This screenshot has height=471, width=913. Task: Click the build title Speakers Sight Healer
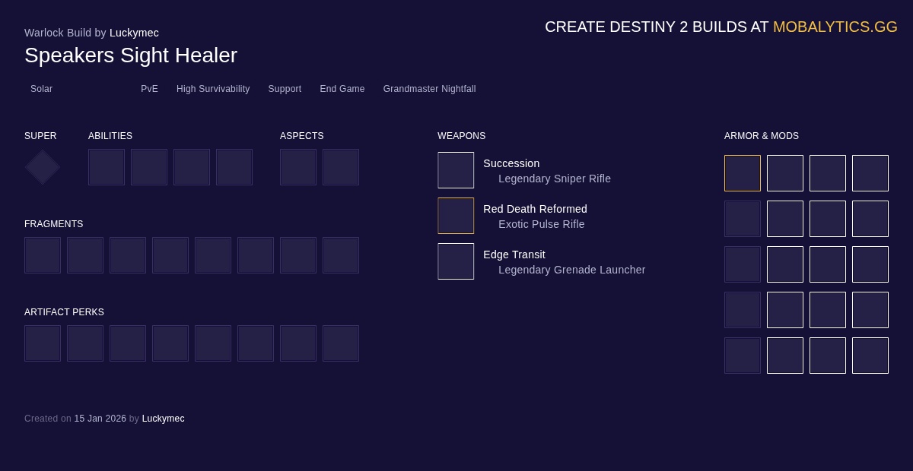(131, 55)
